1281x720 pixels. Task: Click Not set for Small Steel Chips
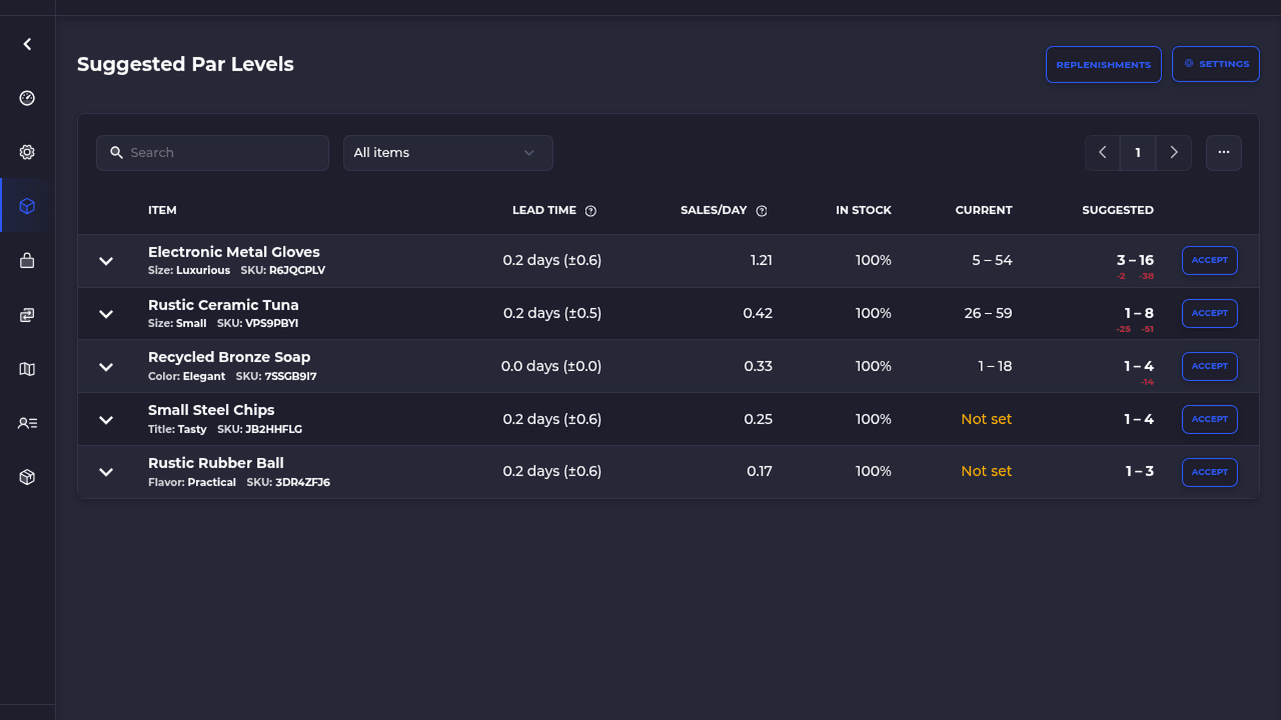tap(986, 419)
